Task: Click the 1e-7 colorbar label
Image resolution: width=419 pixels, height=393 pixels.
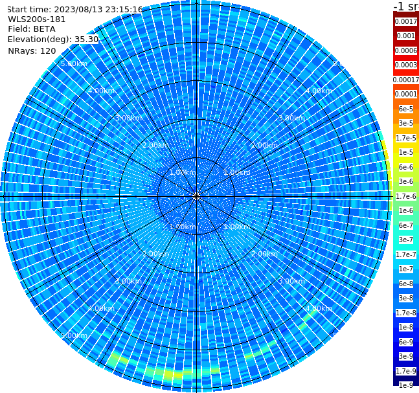Action: (406, 269)
